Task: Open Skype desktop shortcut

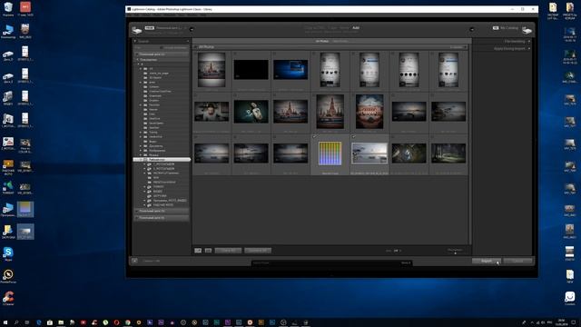Action: point(8,254)
